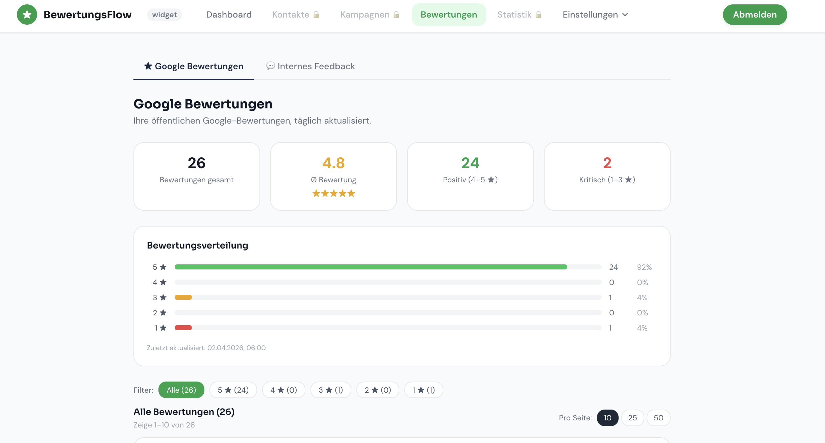This screenshot has height=443, width=825.
Task: Filter reviews by 4 stars (0)
Action: tap(284, 390)
